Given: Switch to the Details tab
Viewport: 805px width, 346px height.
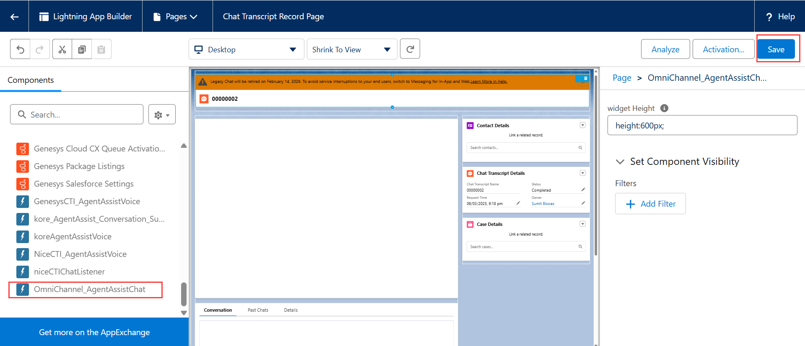Looking at the screenshot, I should 291,310.
